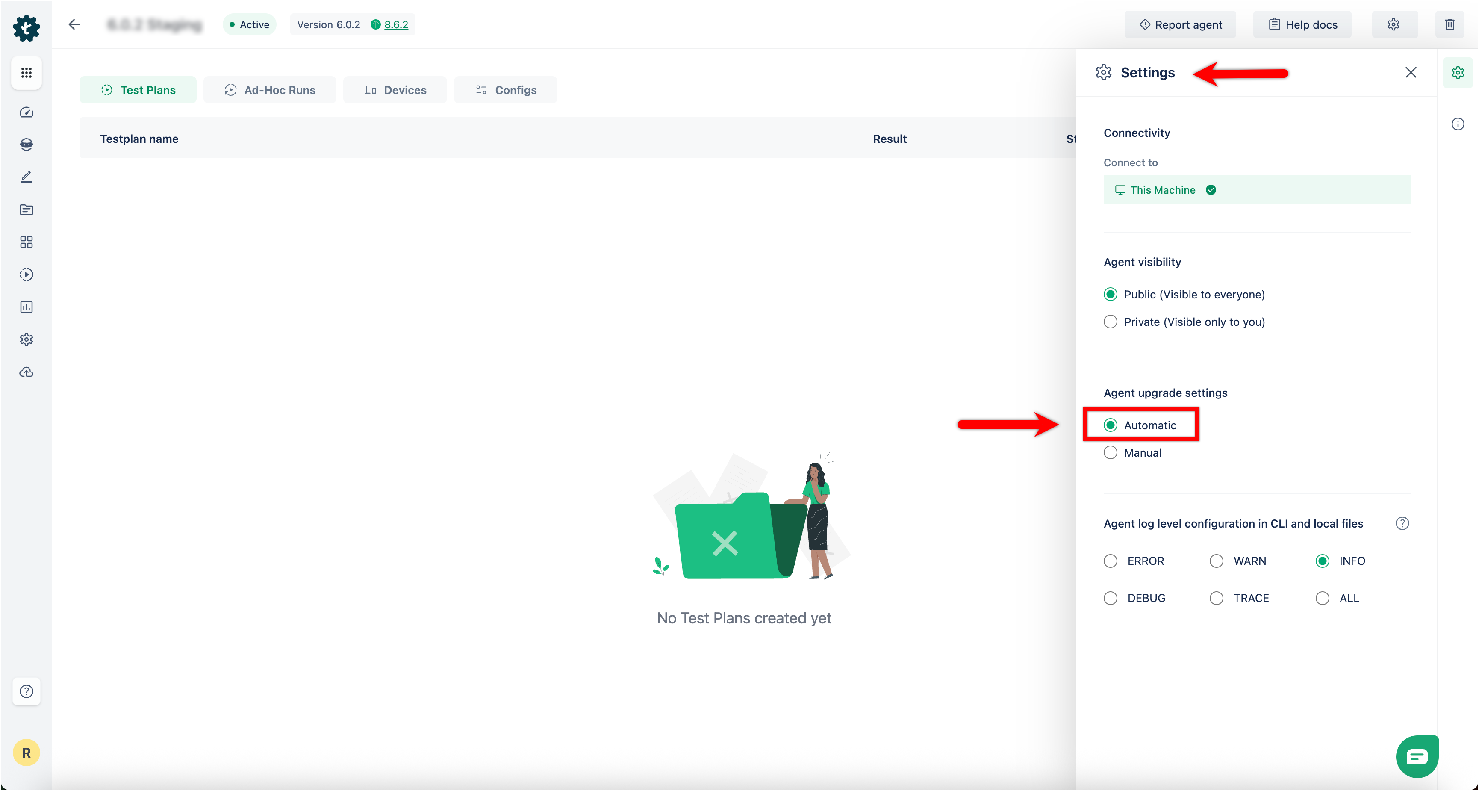
Task: Open version 8.6.2 upgrade link
Action: pos(396,25)
